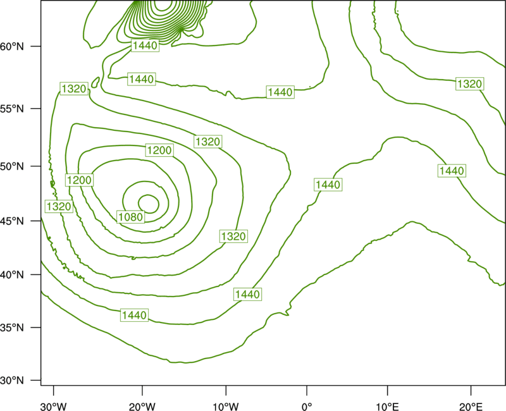Click the 1440 label just under the dense contour cluster
The image size is (506, 411).
coord(145,46)
